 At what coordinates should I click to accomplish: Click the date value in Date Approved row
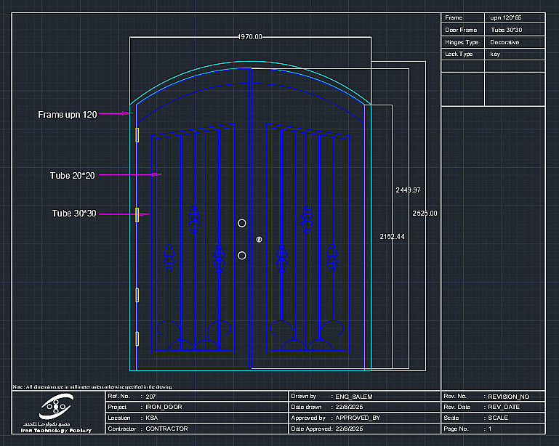(349, 429)
